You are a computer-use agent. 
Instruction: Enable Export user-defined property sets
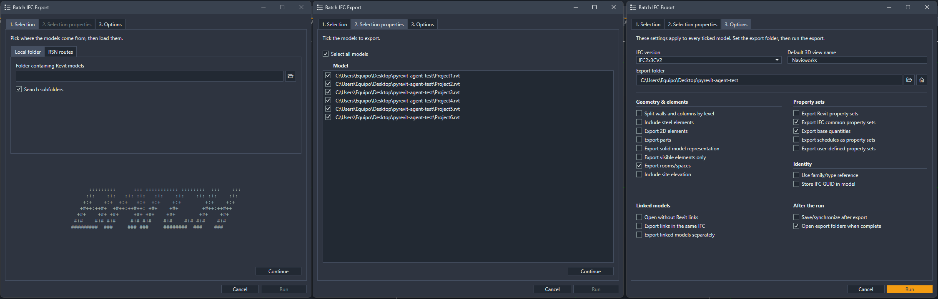796,148
